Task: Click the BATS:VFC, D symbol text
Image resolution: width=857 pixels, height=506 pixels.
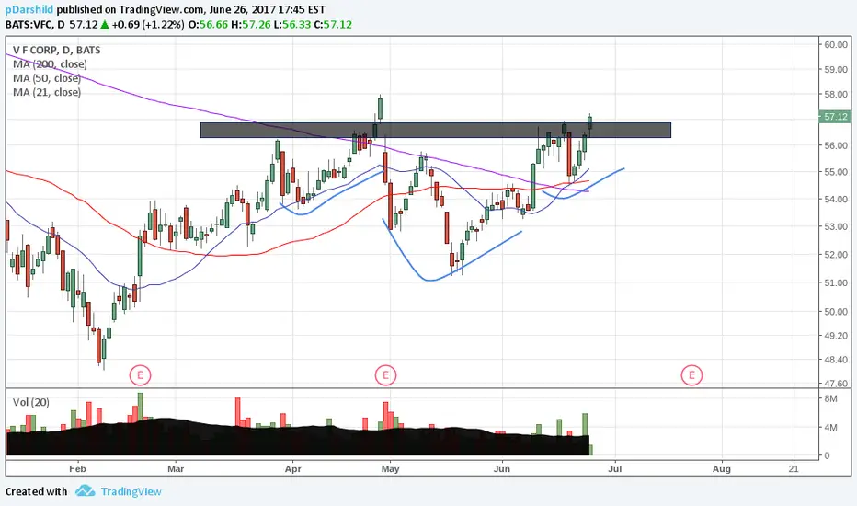Action: click(35, 25)
